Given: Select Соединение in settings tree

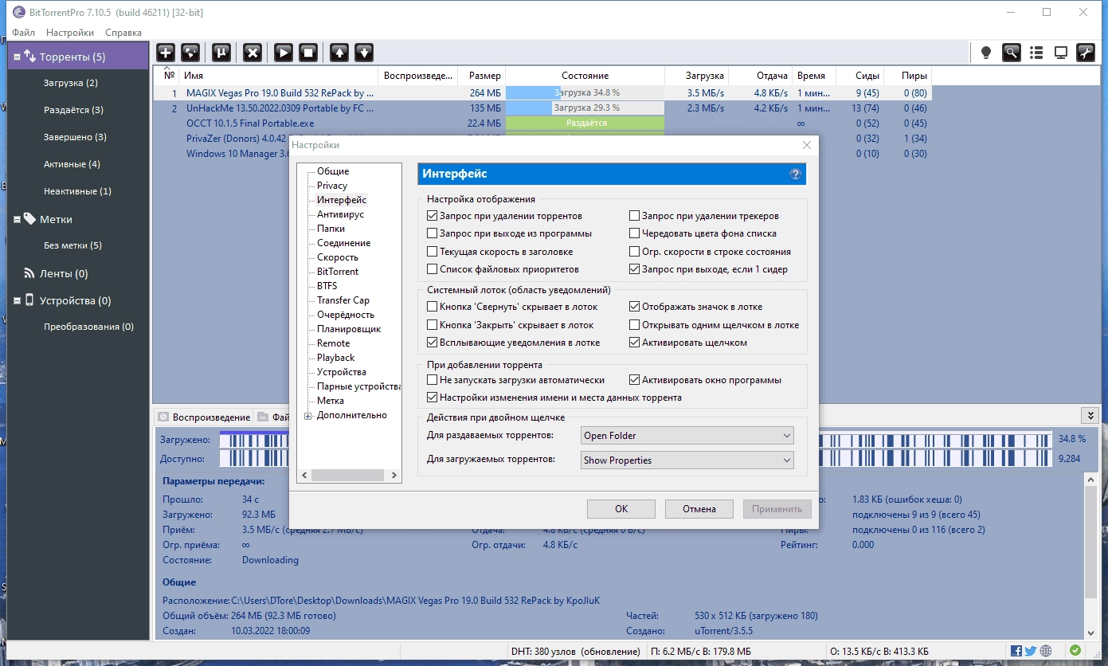Looking at the screenshot, I should point(343,243).
